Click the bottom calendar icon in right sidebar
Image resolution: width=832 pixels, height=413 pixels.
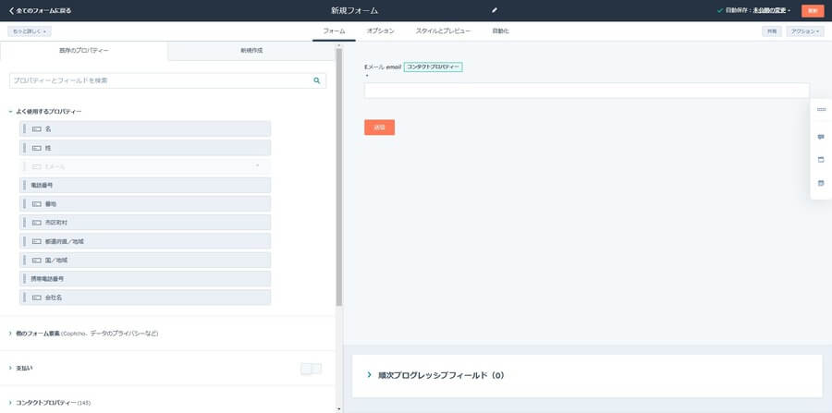(821, 183)
